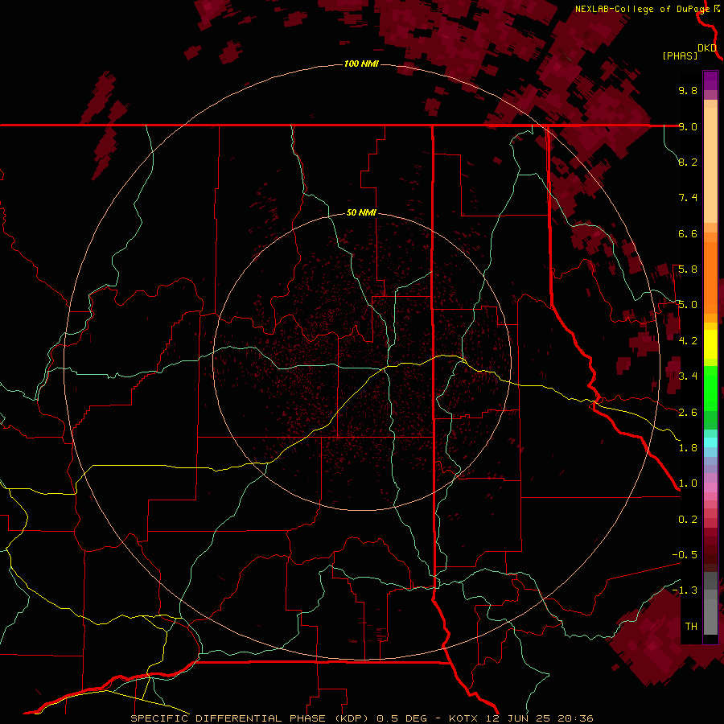The width and height of the screenshot is (724, 724).
Task: Click the [PHAS] units label
Action: coord(680,56)
